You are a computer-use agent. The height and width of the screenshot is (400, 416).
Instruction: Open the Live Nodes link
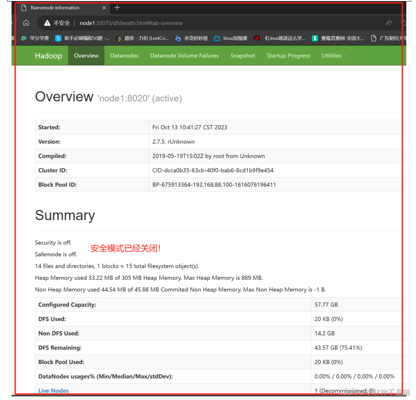pyautogui.click(x=53, y=391)
